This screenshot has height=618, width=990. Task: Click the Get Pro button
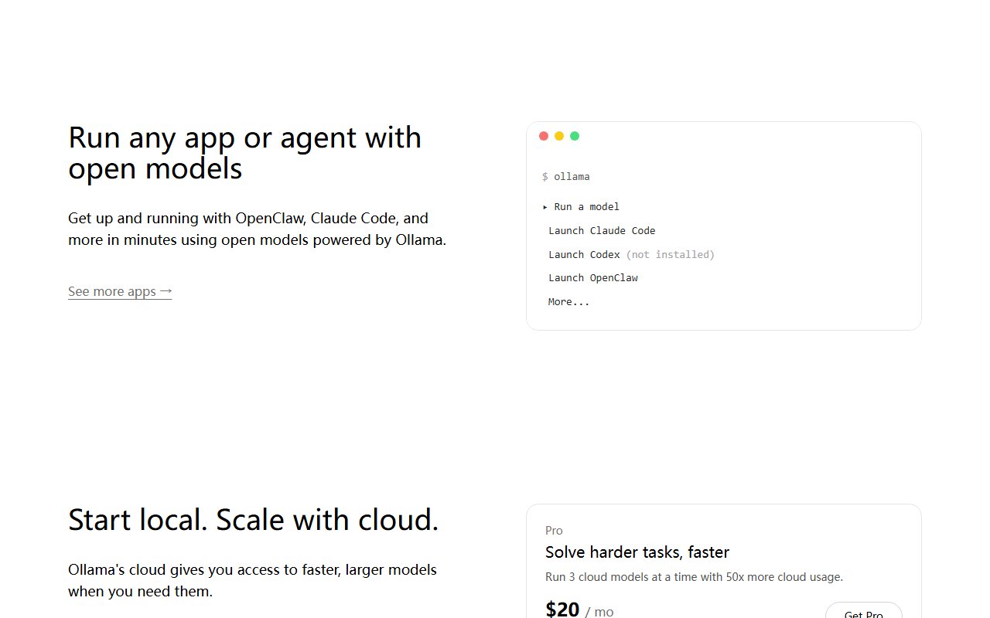tap(864, 612)
